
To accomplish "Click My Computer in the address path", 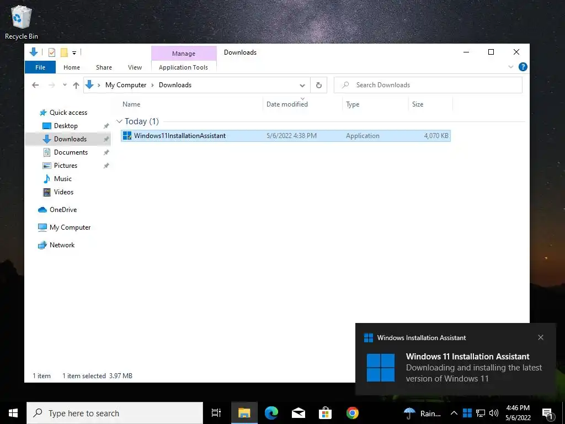I will click(x=126, y=85).
